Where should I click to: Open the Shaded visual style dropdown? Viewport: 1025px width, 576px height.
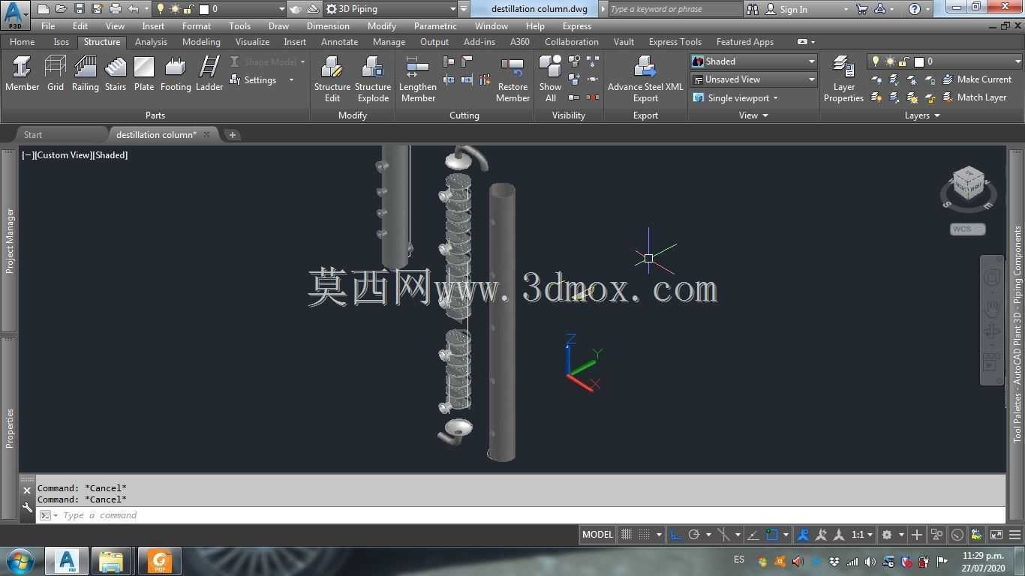pos(753,61)
